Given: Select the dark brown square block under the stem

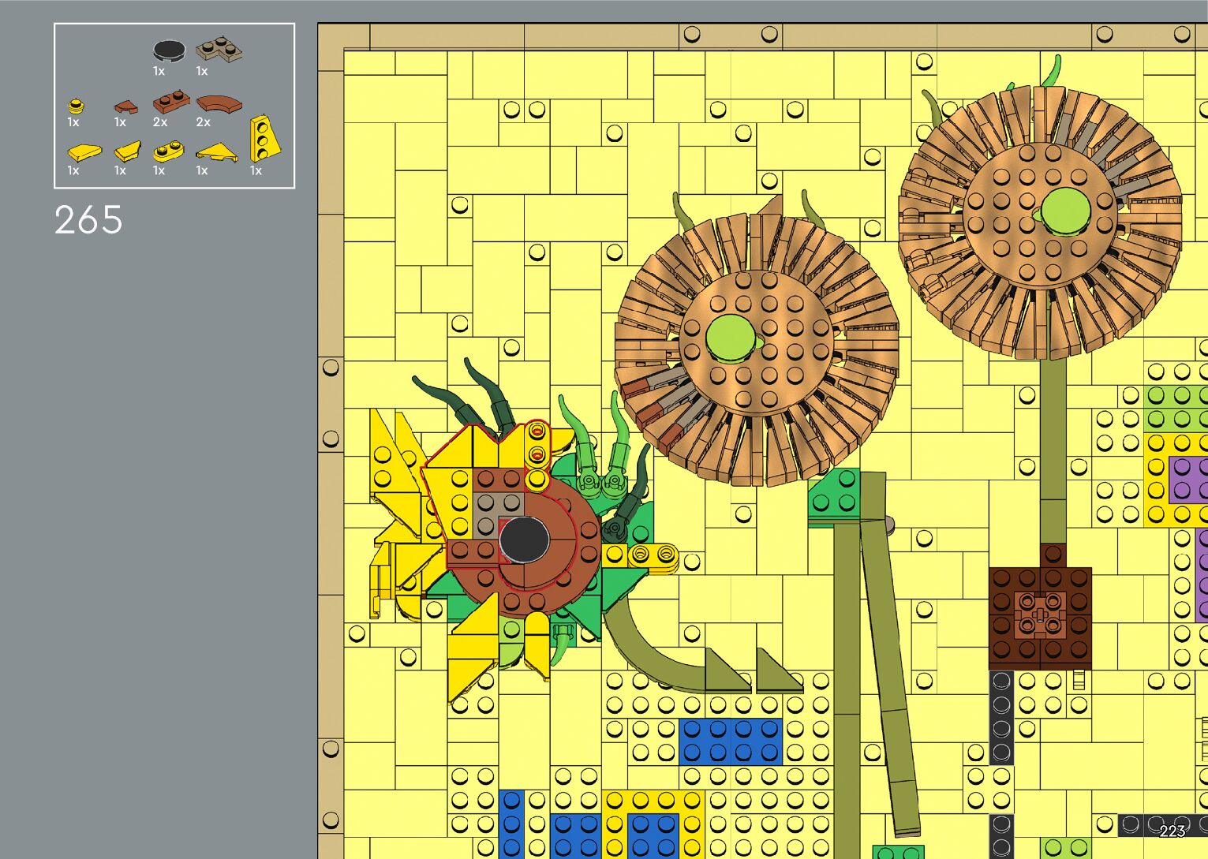Looking at the screenshot, I should (x=1040, y=615).
